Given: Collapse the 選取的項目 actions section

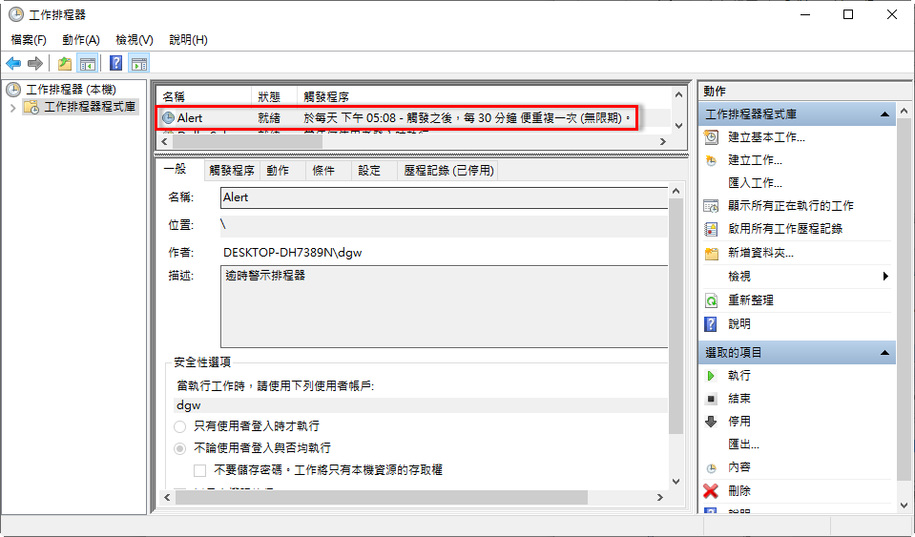Looking at the screenshot, I should [886, 353].
